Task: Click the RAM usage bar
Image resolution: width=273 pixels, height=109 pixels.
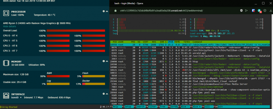Action: tap(58, 76)
